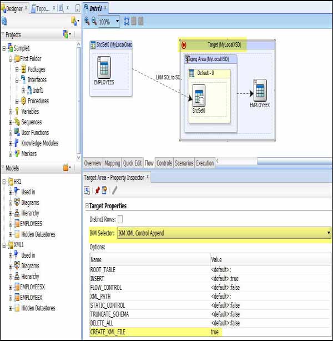
Task: Switch to the Quick-Edit tab
Action: pos(133,163)
